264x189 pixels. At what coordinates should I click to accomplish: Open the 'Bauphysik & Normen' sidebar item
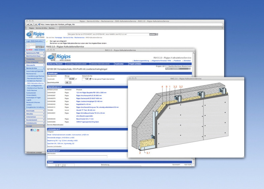[x=33, y=102]
